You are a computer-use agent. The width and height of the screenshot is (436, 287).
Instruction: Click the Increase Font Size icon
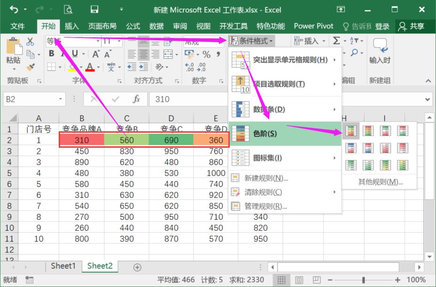96,54
